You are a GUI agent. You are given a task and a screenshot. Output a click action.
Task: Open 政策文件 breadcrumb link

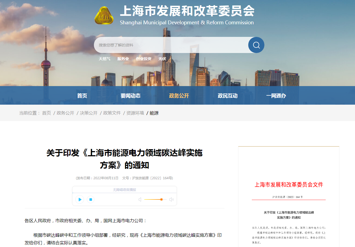pyautogui.click(x=112, y=113)
